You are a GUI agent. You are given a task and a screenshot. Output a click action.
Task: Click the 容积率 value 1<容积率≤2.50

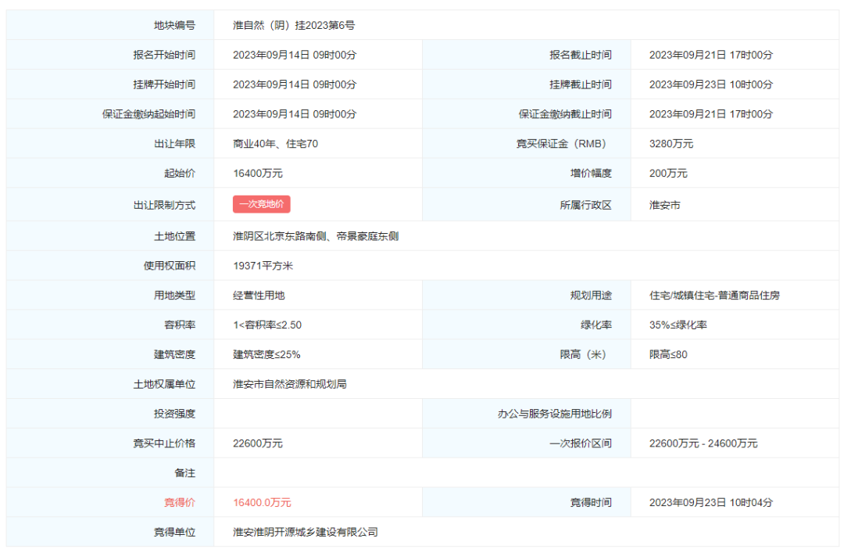267,325
